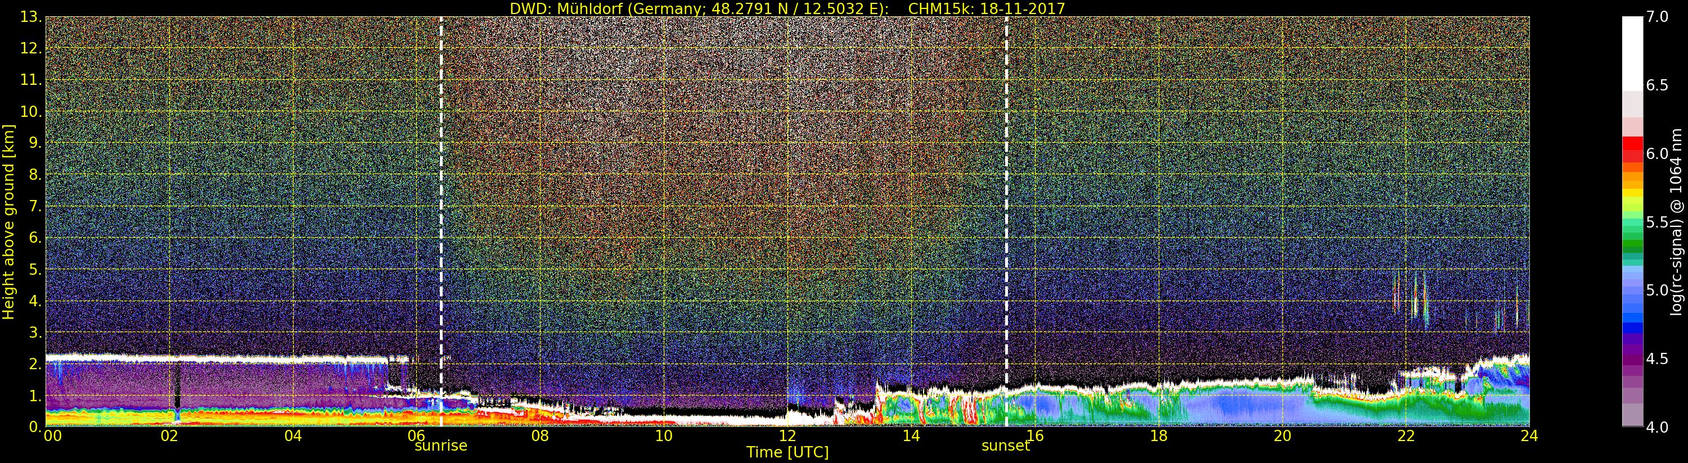
Task: Click the log(rc-signal) @ 1064 nm label
Action: point(1677,221)
